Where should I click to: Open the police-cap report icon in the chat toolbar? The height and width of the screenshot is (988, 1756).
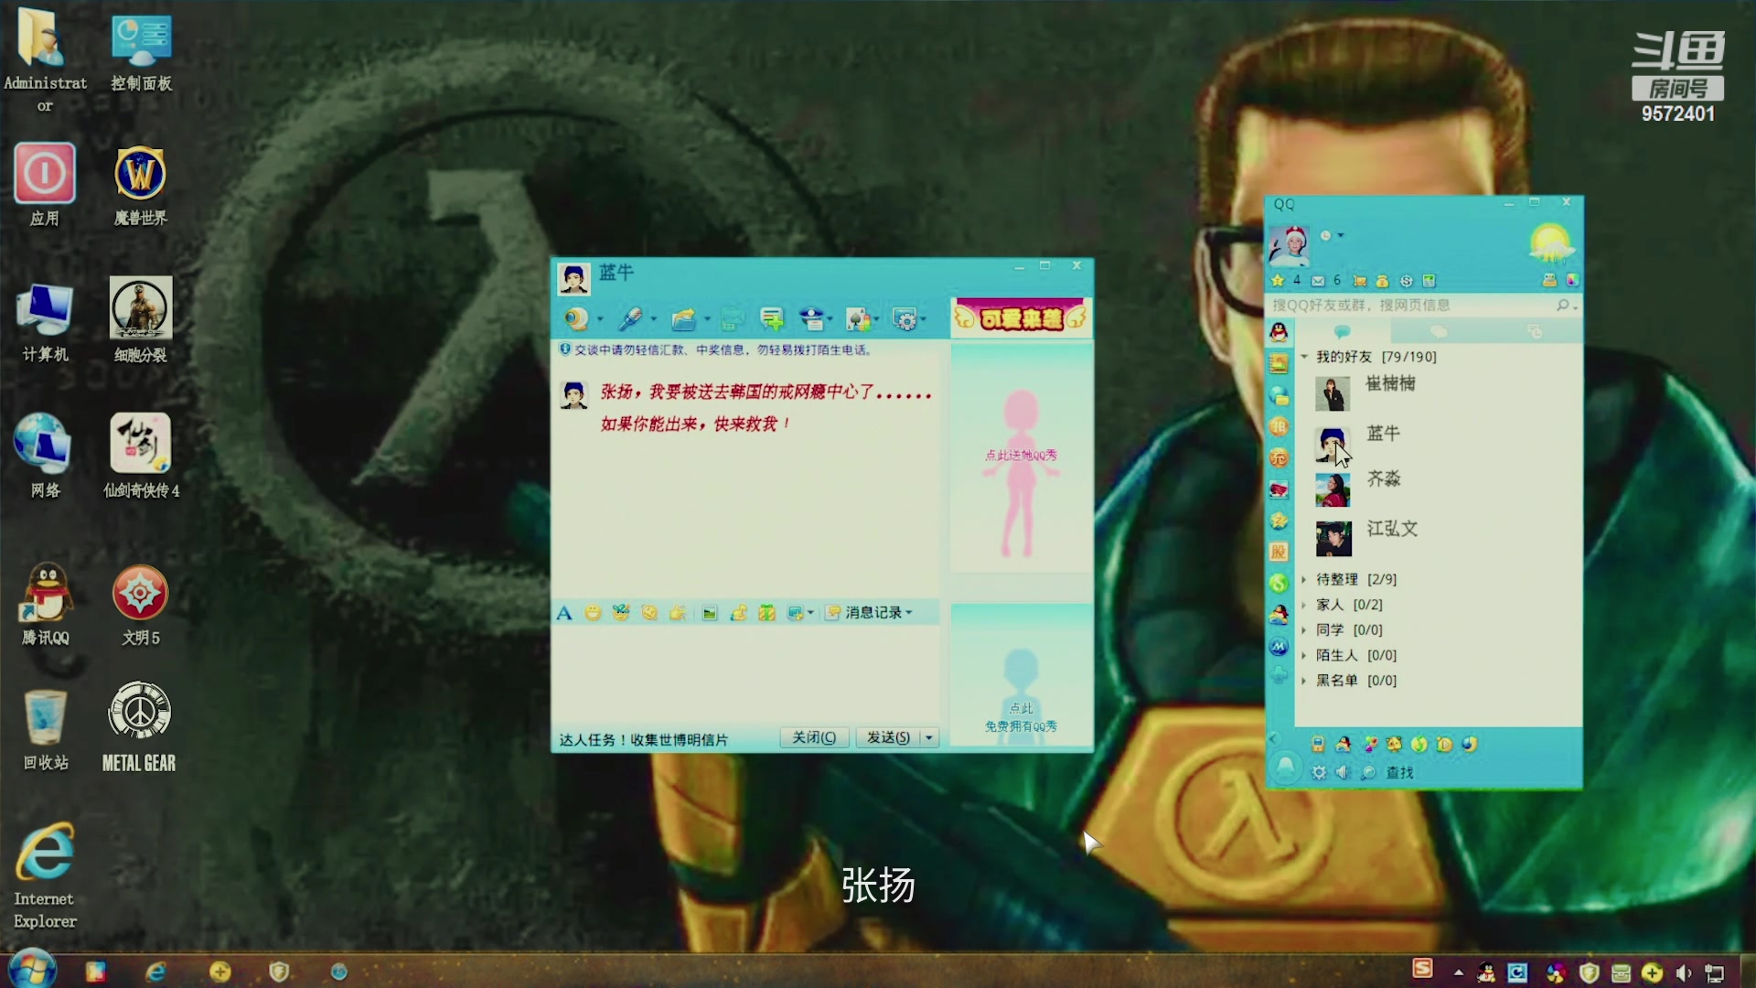(811, 318)
